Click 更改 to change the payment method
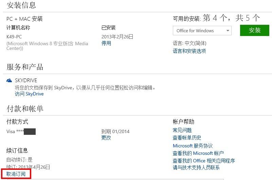The width and height of the screenshot is (272, 180). (x=106, y=138)
